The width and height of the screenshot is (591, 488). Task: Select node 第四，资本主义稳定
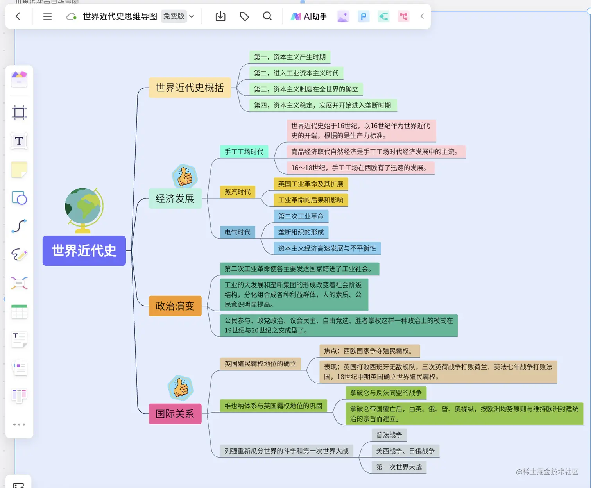pyautogui.click(x=322, y=105)
